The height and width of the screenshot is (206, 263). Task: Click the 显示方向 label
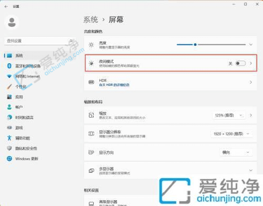[x=106, y=152]
